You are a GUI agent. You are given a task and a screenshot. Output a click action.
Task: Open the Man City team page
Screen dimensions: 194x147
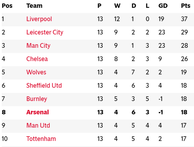pyautogui.click(x=38, y=46)
